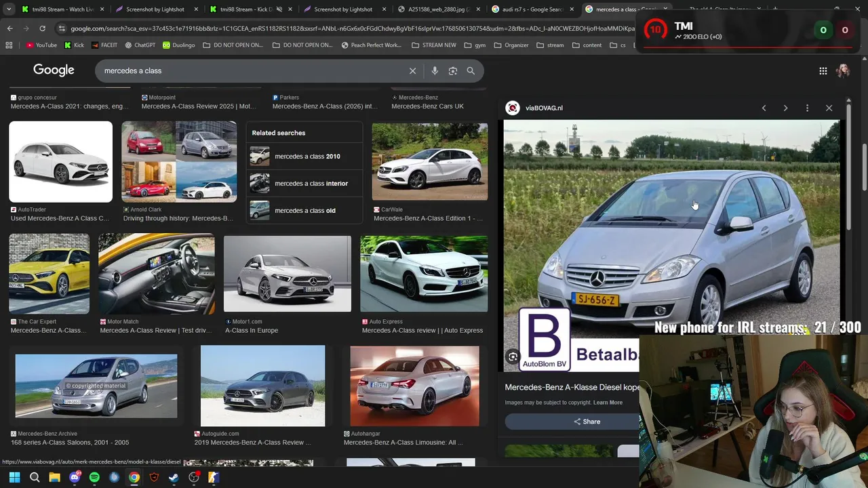Open Google Lens image search
Screen dimensions: 868x488
(x=453, y=70)
